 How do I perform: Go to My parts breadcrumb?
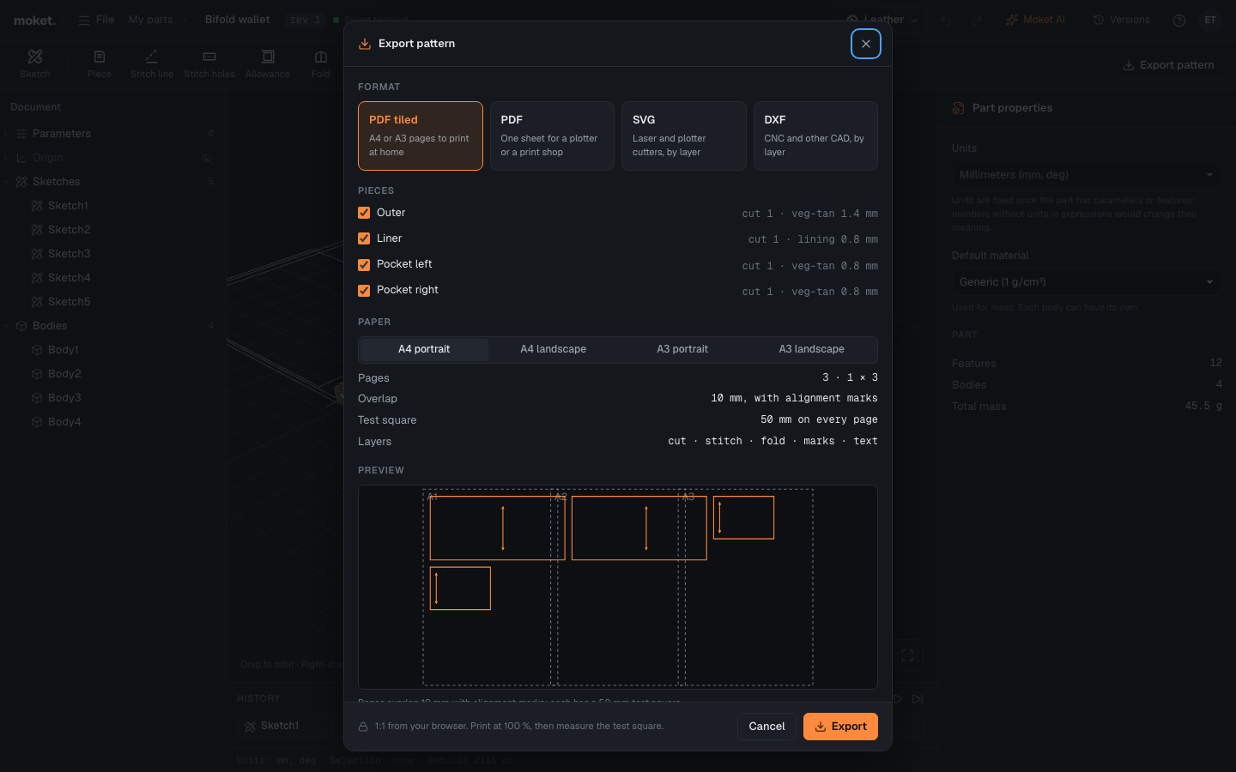pyautogui.click(x=150, y=20)
